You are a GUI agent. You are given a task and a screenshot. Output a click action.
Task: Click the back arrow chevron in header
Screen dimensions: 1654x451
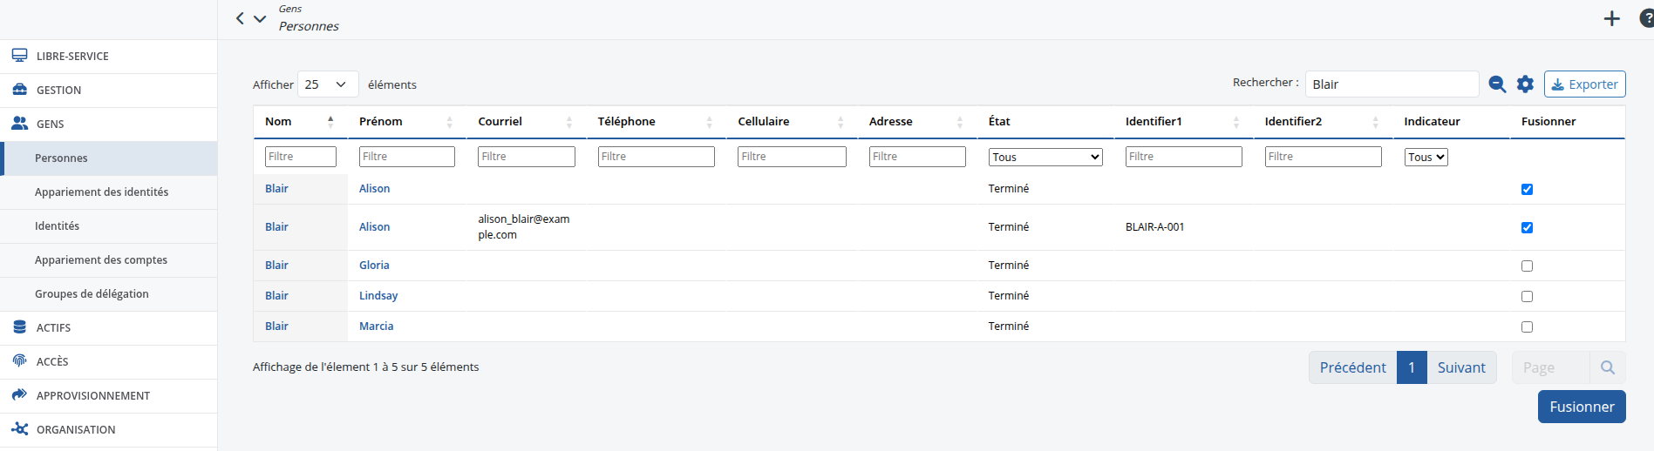240,18
